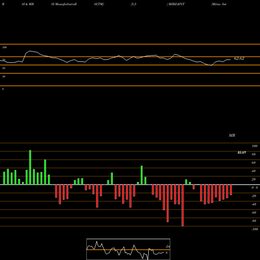Viewport: 260px width, 260px height.
Task: Click the ') MIRZAINT' ticker symbol text
Action: (176, 4)
